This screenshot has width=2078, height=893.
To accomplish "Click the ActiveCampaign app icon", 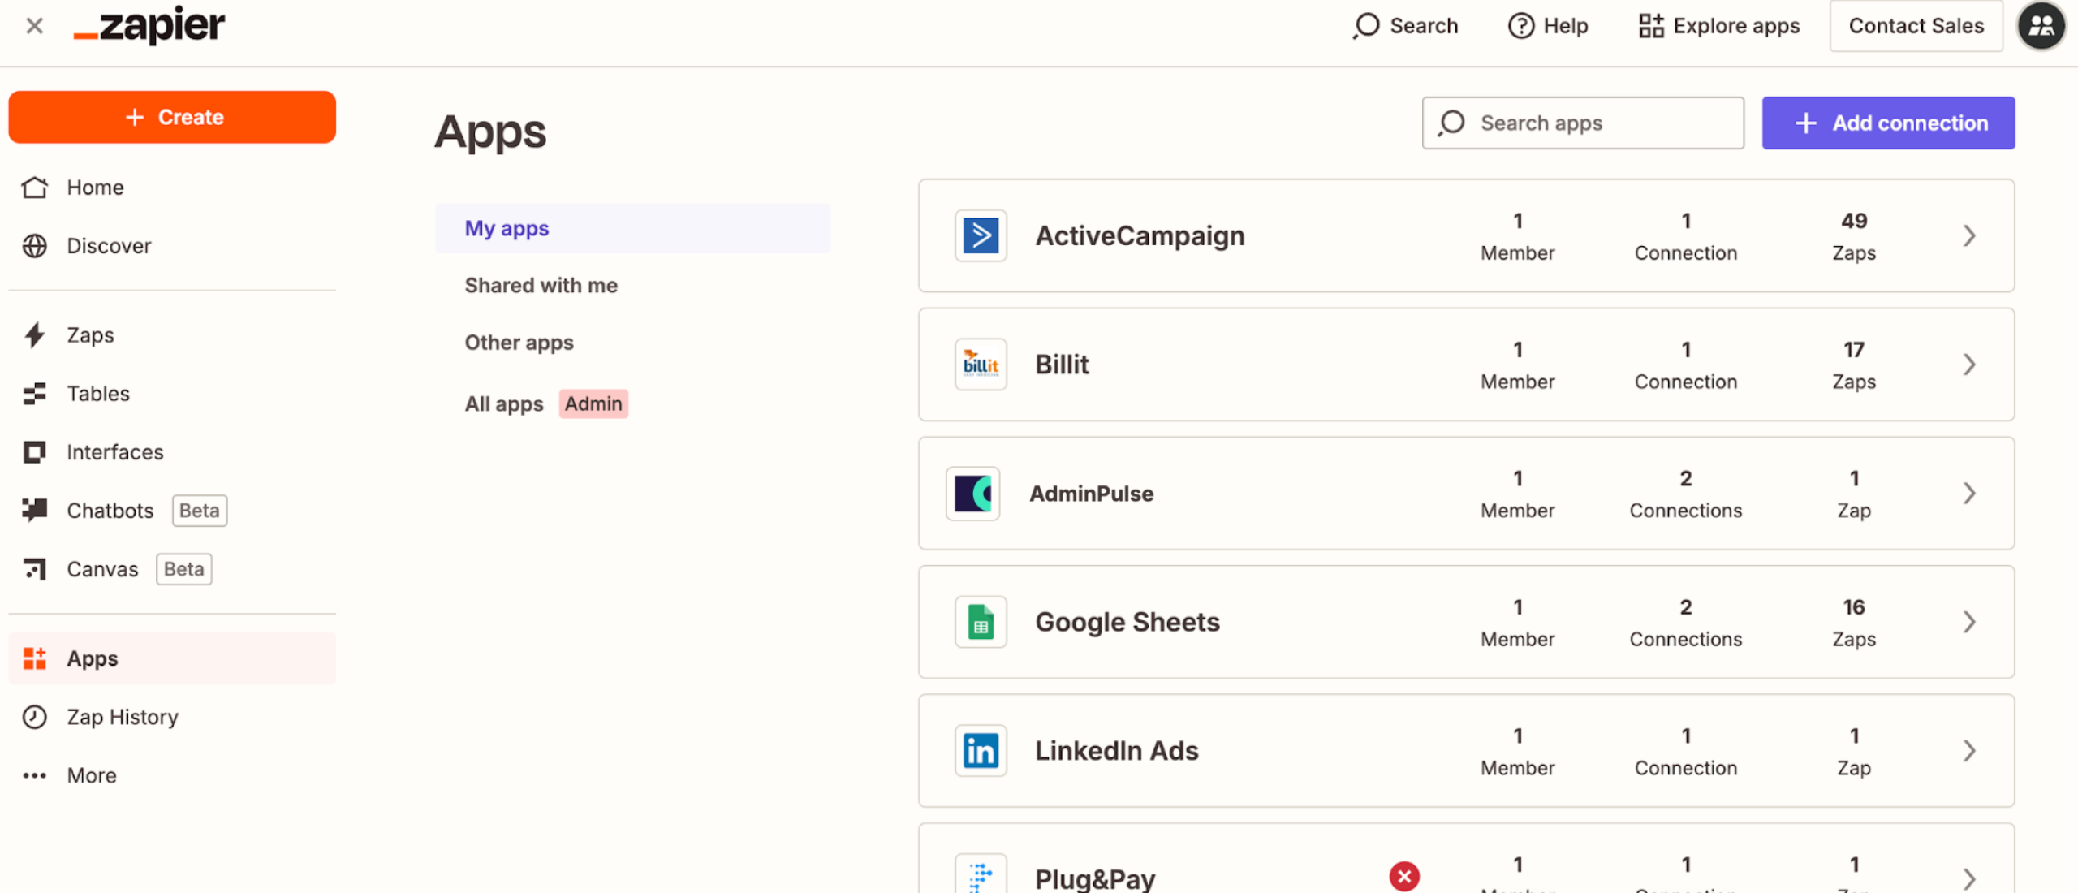I will tap(980, 235).
